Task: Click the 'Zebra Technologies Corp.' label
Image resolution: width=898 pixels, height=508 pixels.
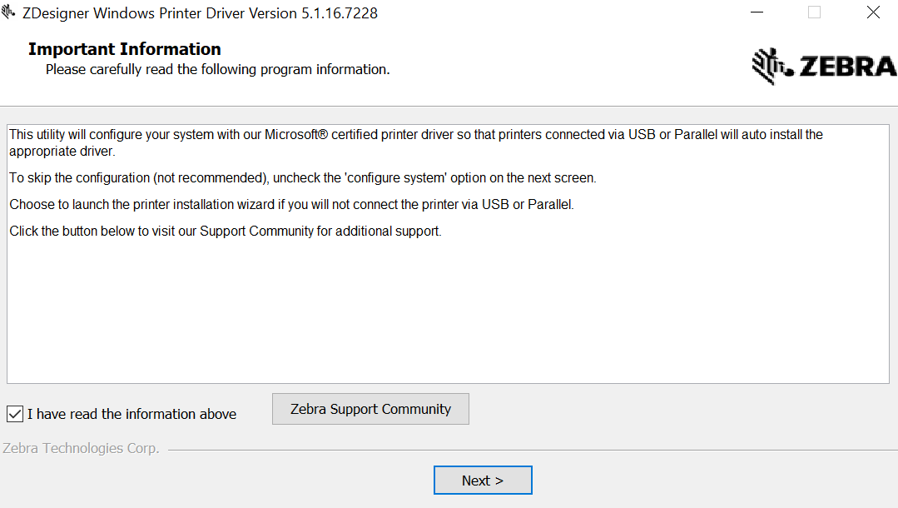Action: click(81, 448)
